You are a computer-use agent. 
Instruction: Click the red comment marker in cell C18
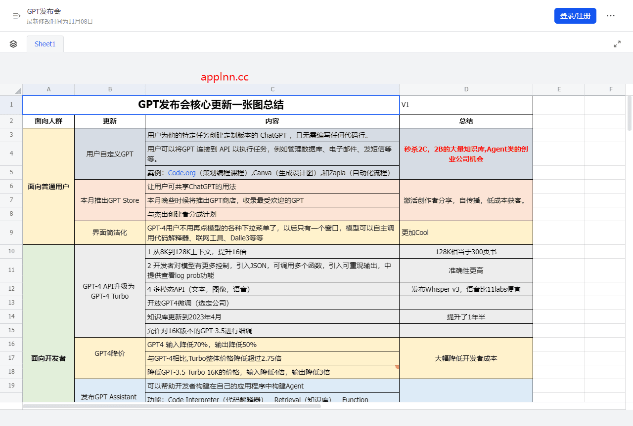pyautogui.click(x=397, y=367)
